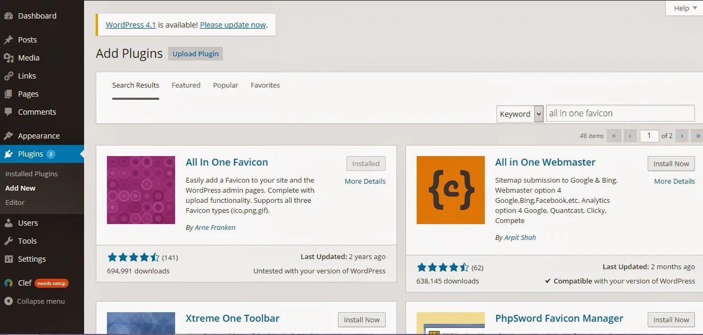Click the Tools wrench icon
The image size is (703, 335).
(x=9, y=241)
